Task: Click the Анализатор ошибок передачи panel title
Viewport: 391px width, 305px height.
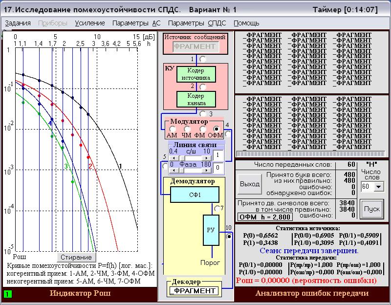Action: click(x=312, y=293)
